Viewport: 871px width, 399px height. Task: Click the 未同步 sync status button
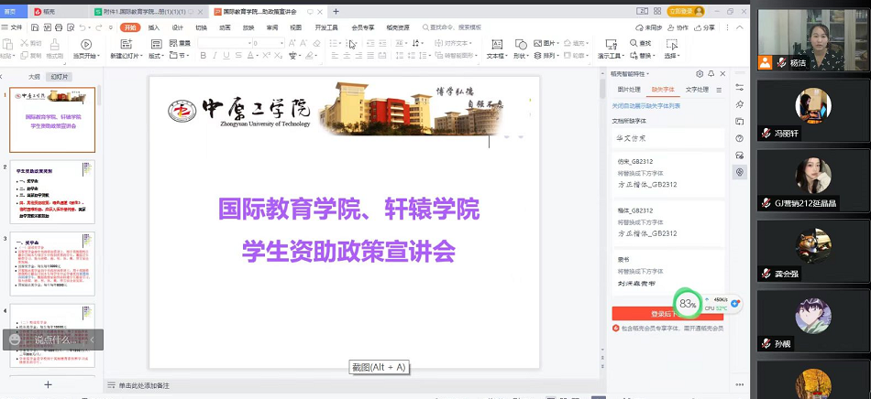[x=649, y=27]
